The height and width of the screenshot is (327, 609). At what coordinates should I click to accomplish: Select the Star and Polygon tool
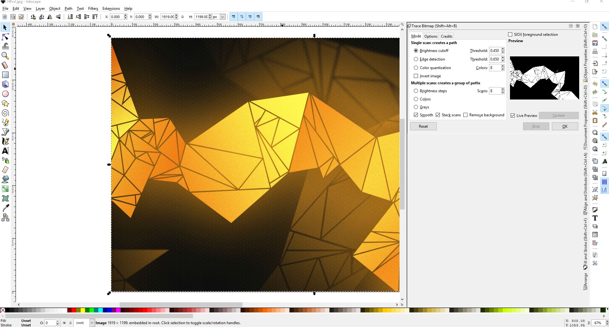(5, 103)
